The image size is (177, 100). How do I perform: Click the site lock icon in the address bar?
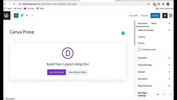(x=20, y=4)
